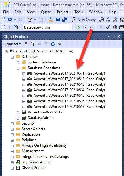Click the New Query button
This screenshot has height=176, width=124.
coord(84,20)
